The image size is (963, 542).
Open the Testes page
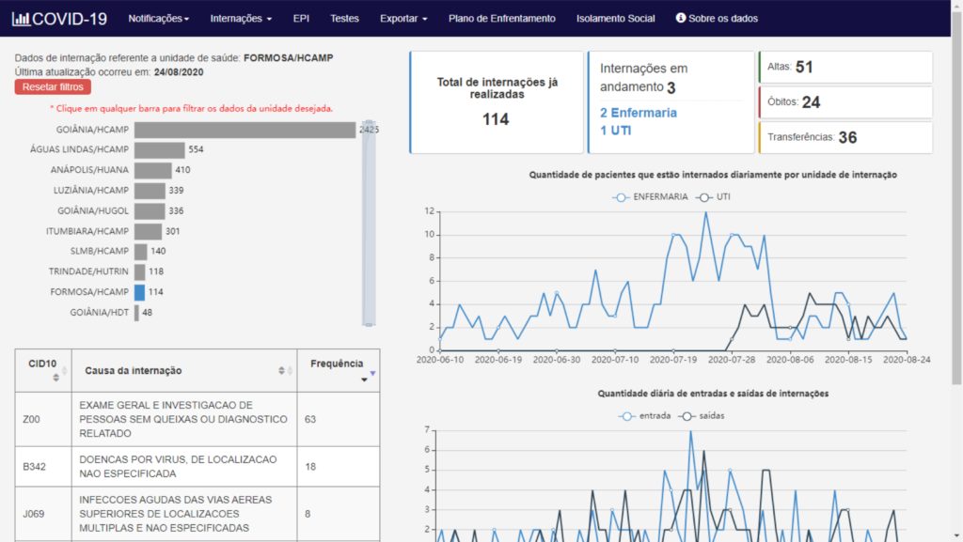pos(344,19)
